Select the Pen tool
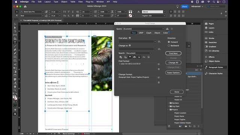240x135 pixels. tap(15, 50)
